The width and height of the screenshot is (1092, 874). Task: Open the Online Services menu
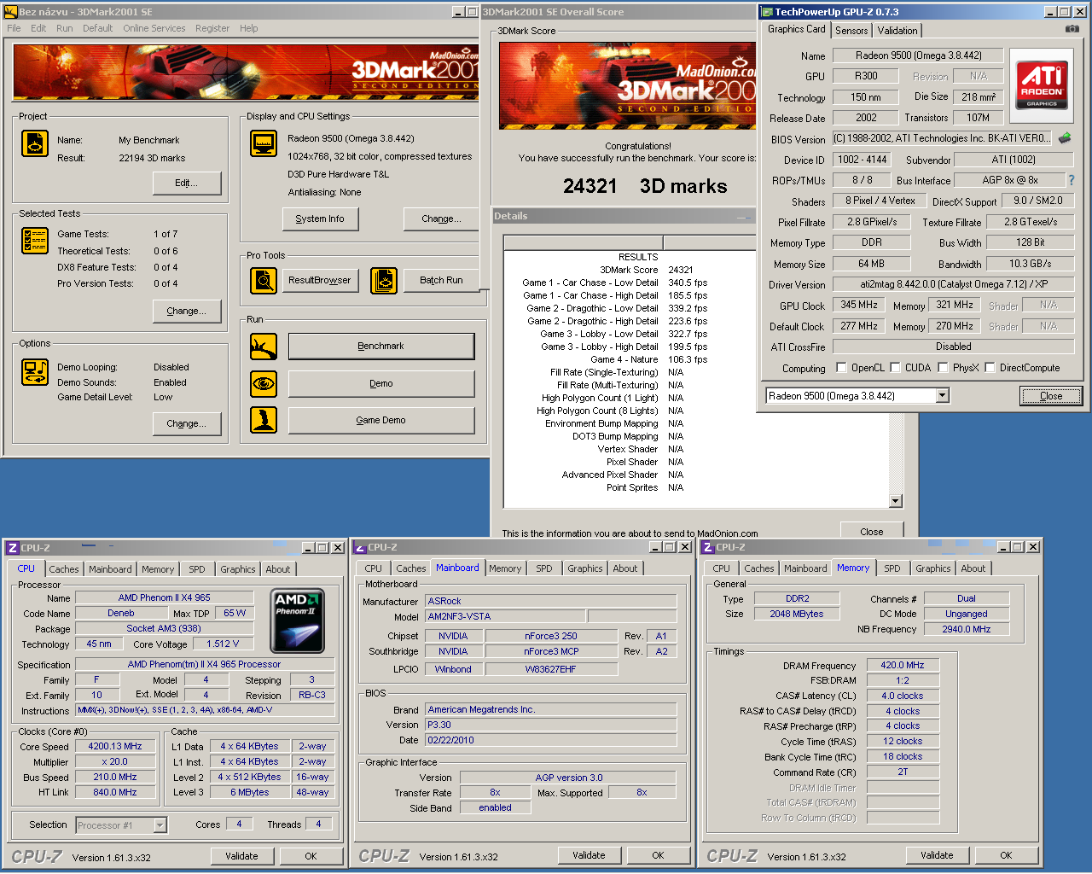pyautogui.click(x=154, y=28)
